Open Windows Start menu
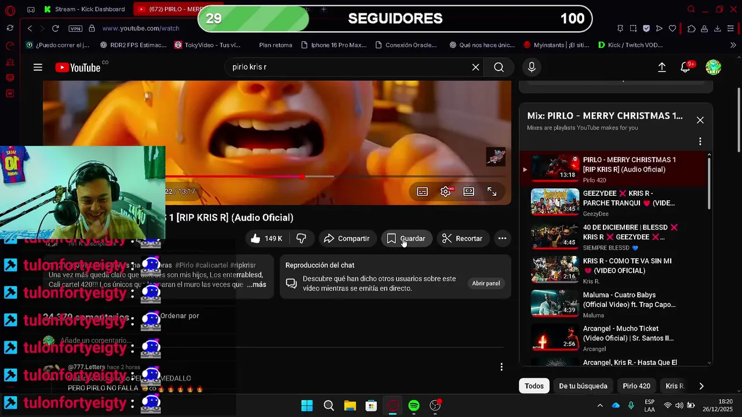Viewport: 742px width, 417px height. [x=307, y=405]
